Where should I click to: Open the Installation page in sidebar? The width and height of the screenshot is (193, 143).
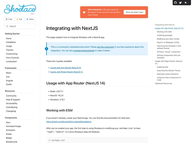[x=11, y=42]
